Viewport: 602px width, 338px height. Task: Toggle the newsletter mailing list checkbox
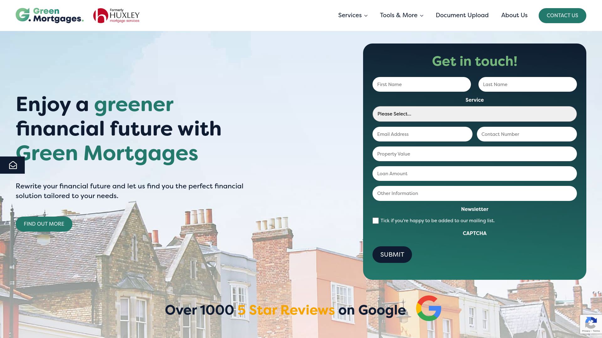[x=375, y=220]
